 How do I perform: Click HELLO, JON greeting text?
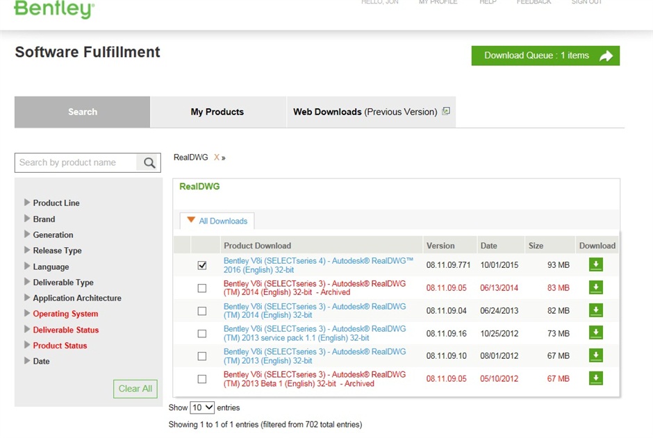tap(380, 2)
